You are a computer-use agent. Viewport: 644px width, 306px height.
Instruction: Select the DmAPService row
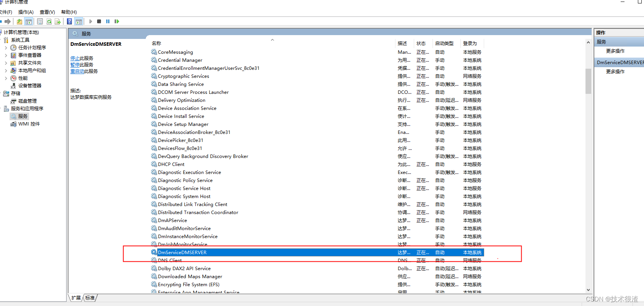tap(317, 220)
